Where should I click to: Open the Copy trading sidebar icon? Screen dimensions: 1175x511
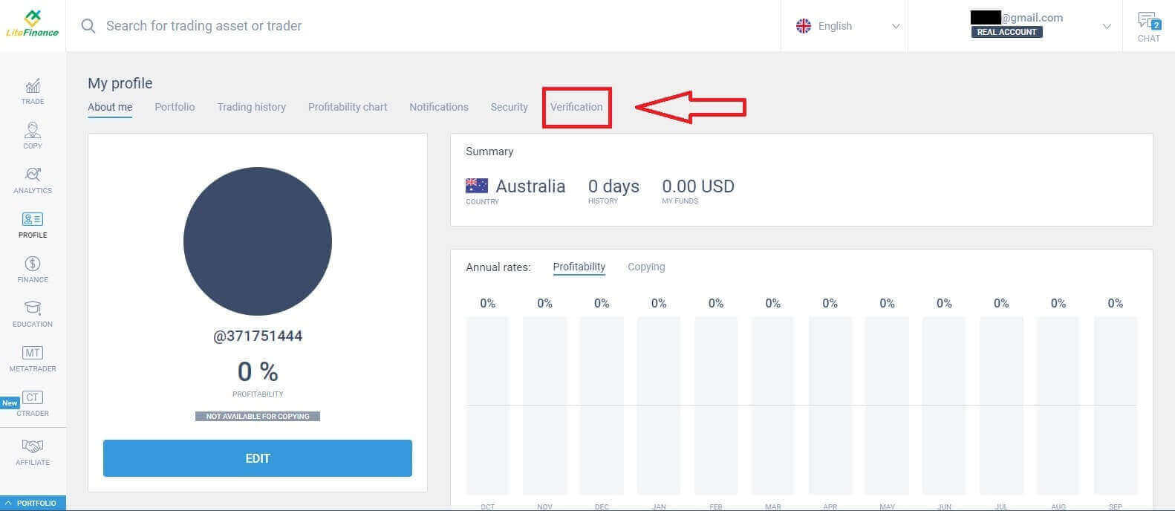(x=33, y=137)
